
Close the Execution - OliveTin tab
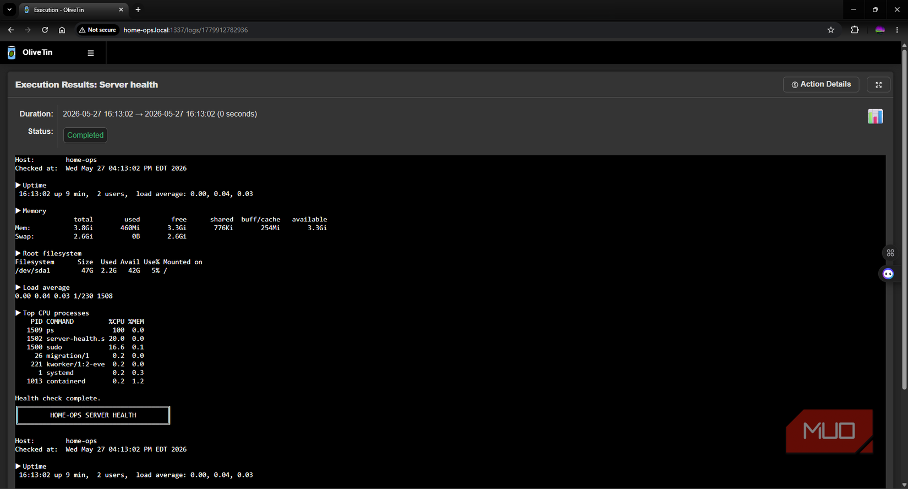121,9
